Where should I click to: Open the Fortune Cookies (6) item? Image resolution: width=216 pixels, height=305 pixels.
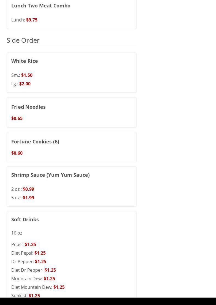[35, 141]
